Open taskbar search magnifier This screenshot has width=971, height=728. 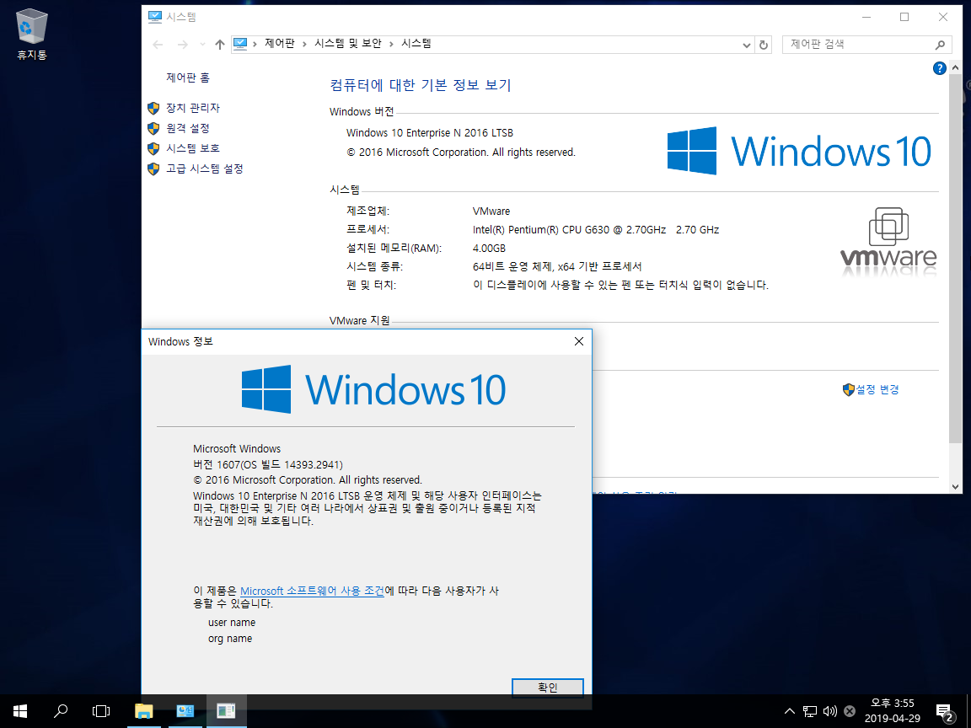(61, 710)
